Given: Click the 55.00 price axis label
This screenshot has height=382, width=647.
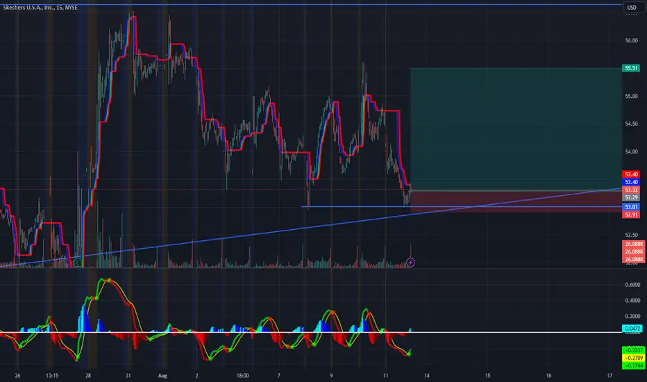Looking at the screenshot, I should [631, 96].
